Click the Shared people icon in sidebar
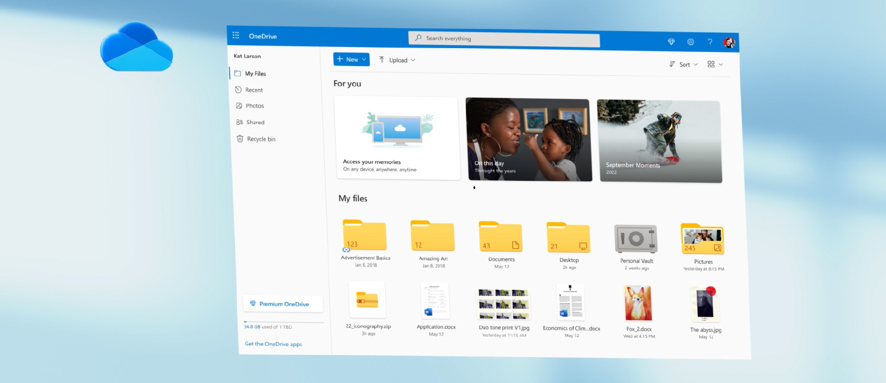The image size is (886, 383). (239, 122)
